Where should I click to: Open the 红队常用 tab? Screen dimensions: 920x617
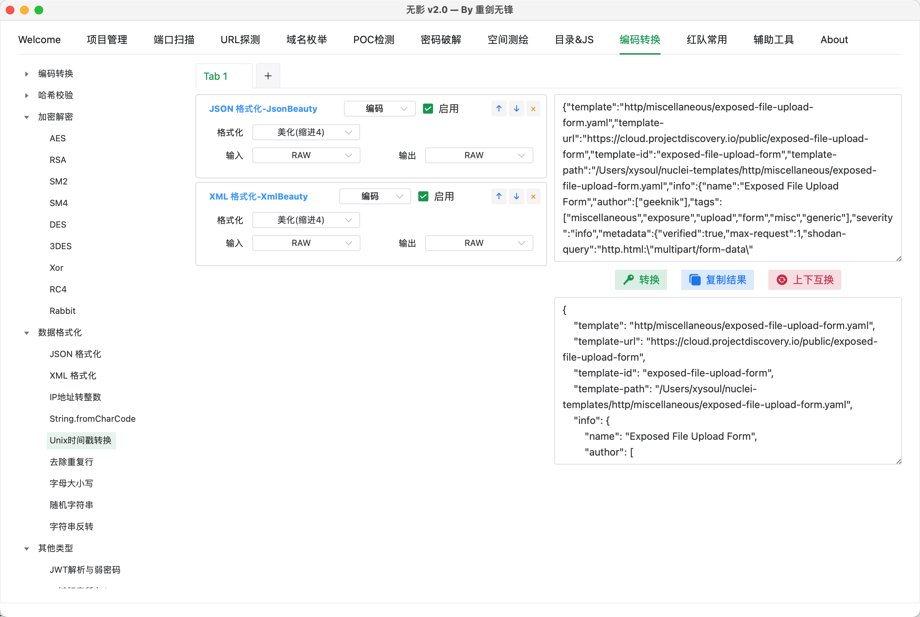(707, 40)
